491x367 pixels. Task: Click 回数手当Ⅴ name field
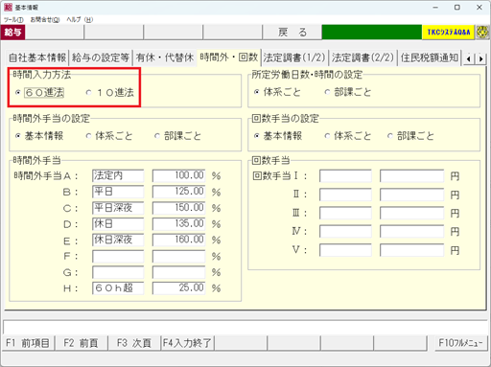click(345, 250)
